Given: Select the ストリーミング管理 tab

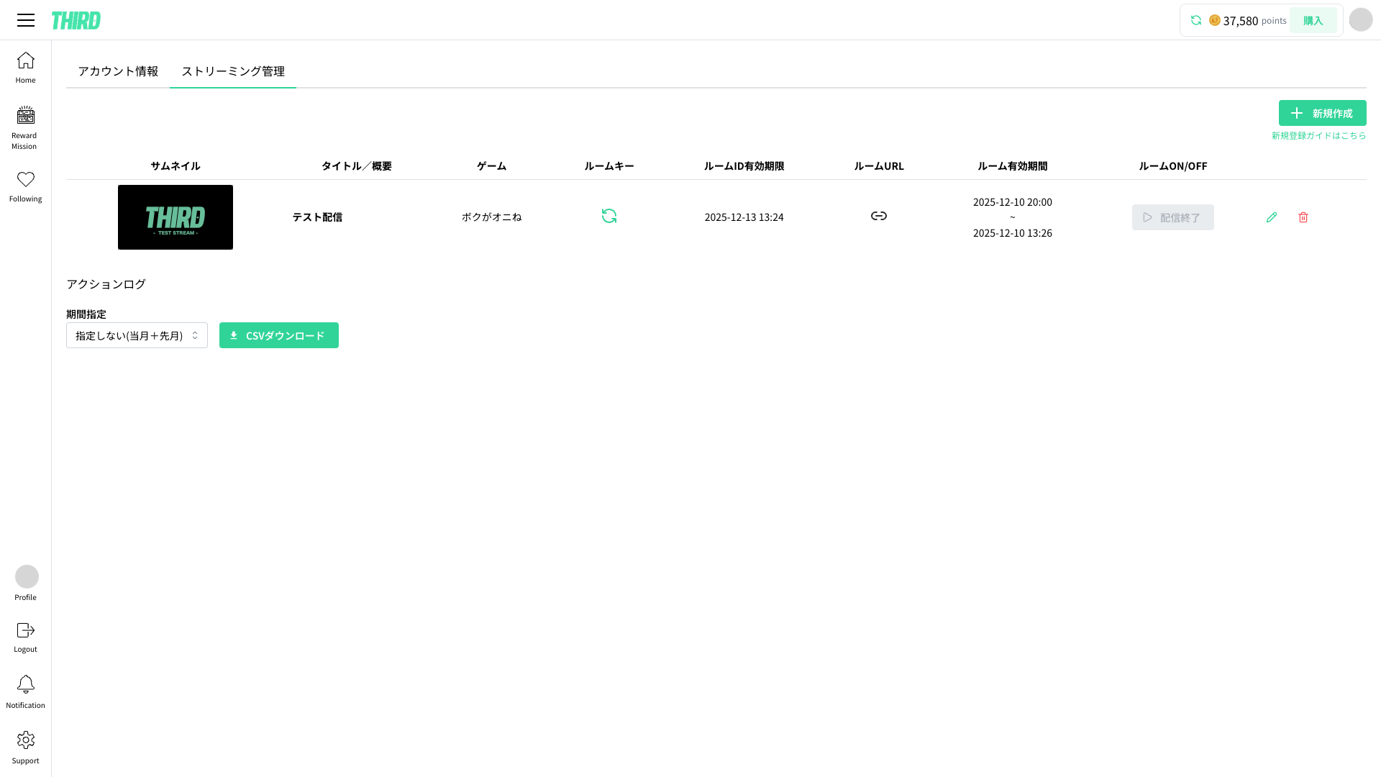Looking at the screenshot, I should [x=233, y=71].
